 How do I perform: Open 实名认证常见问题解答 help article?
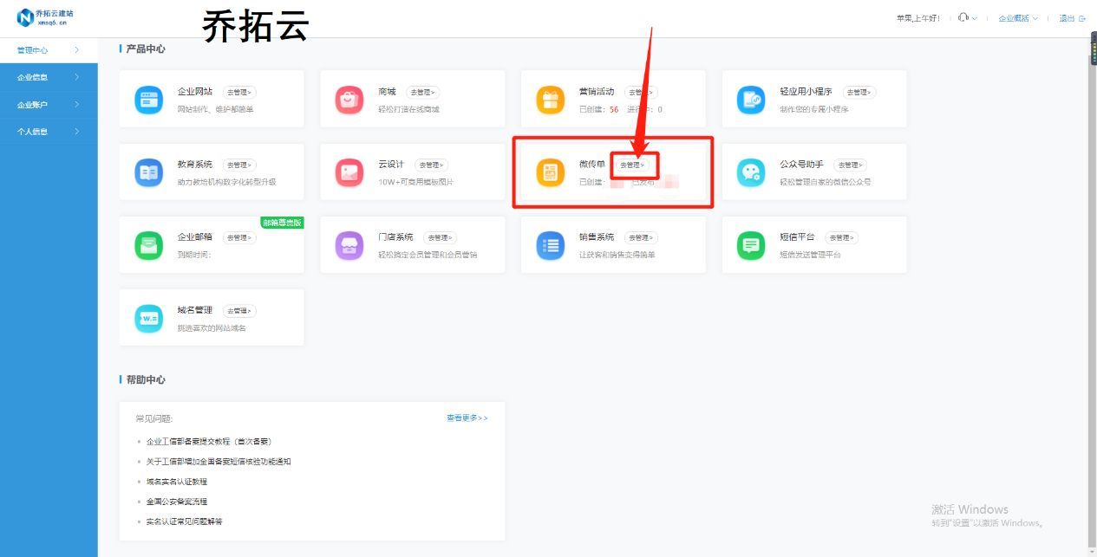tap(184, 521)
